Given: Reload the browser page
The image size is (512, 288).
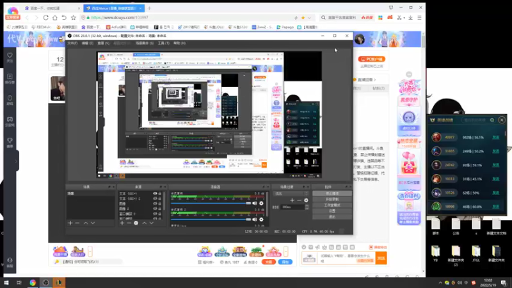Looking at the screenshot, I should pyautogui.click(x=45, y=18).
